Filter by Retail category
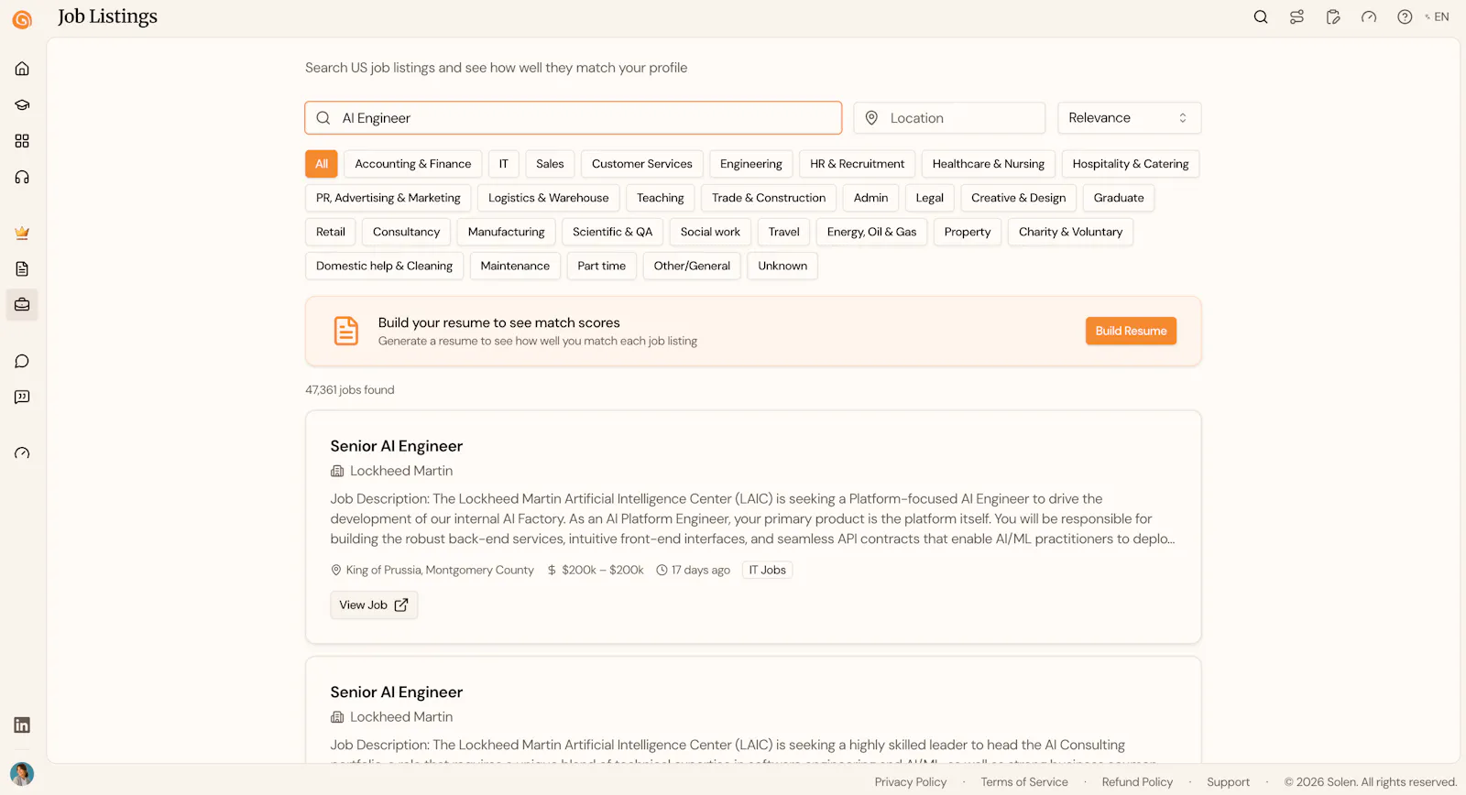The width and height of the screenshot is (1466, 795). (331, 232)
